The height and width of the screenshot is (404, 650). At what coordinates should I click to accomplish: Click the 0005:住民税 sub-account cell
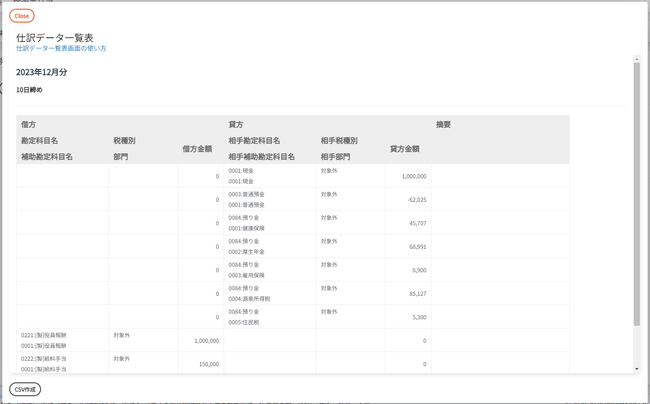pos(244,322)
